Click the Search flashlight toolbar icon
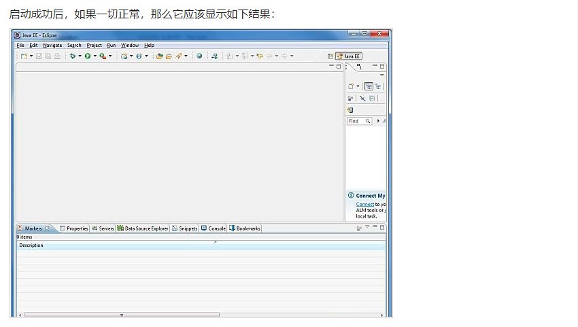The image size is (578, 327). [179, 56]
